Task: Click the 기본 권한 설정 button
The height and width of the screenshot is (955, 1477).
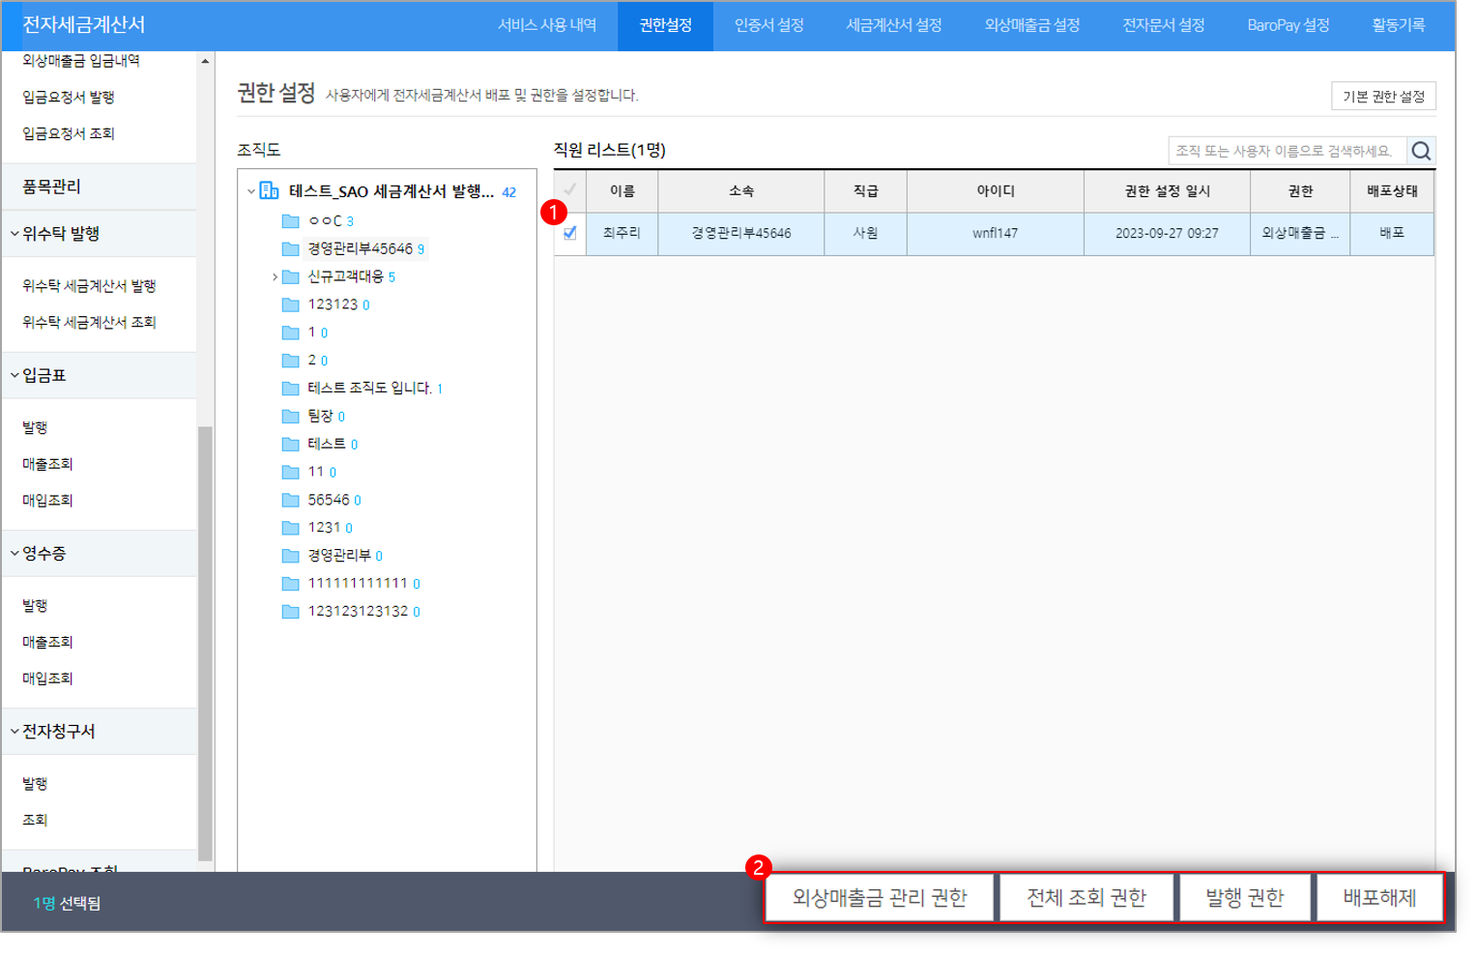Action: [x=1383, y=97]
